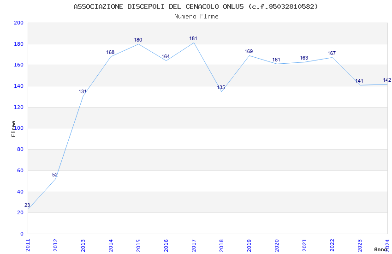Select the data label 180 for 2015

click(138, 40)
